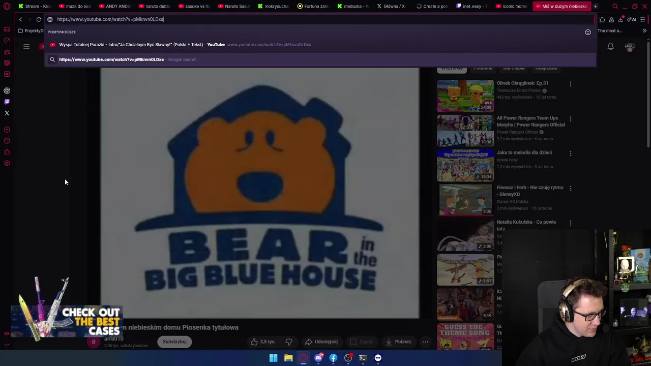Switch to the Fortuna zakł tab

[313, 6]
